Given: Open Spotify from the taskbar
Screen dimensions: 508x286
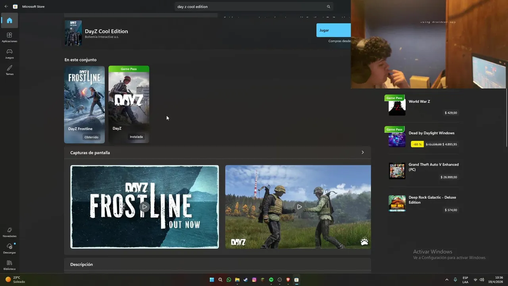Looking at the screenshot, I should pos(271,280).
